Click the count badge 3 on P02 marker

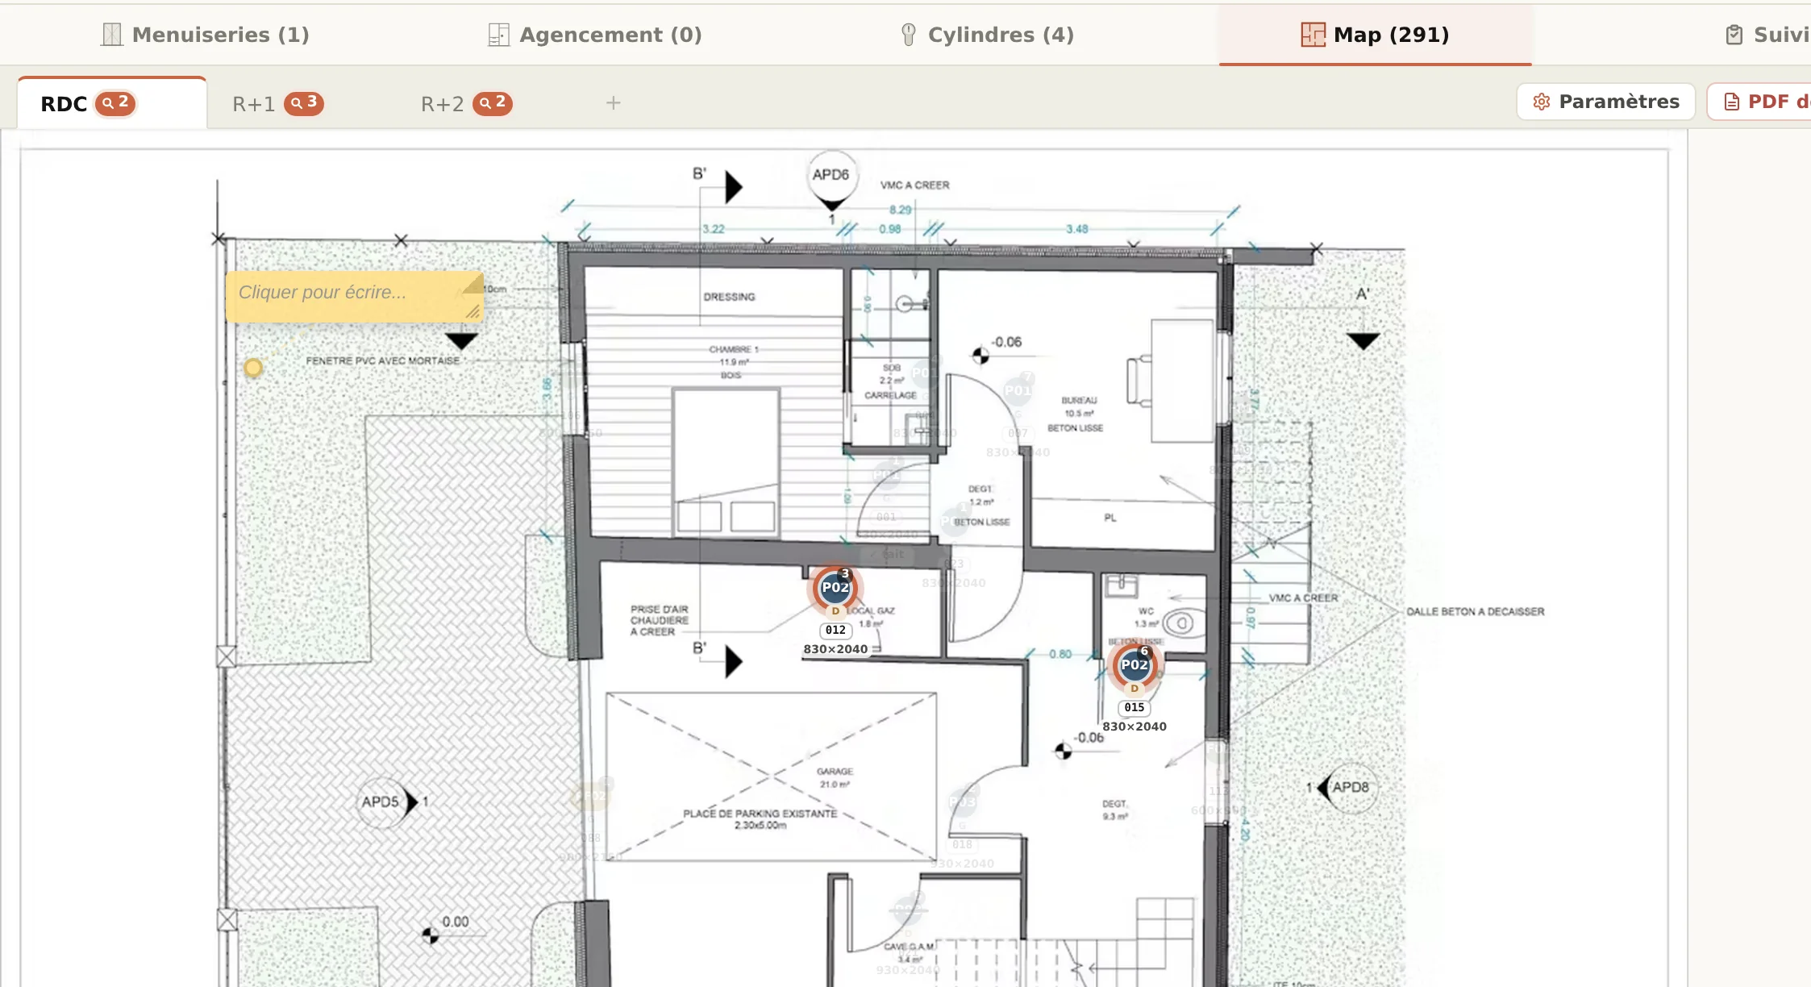[x=845, y=574]
